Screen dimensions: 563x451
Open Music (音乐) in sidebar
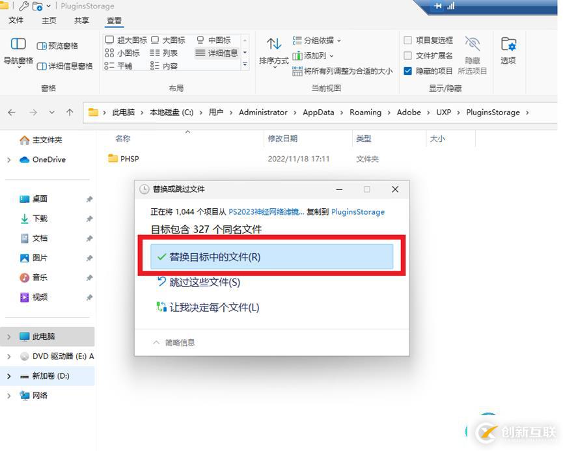coord(33,277)
